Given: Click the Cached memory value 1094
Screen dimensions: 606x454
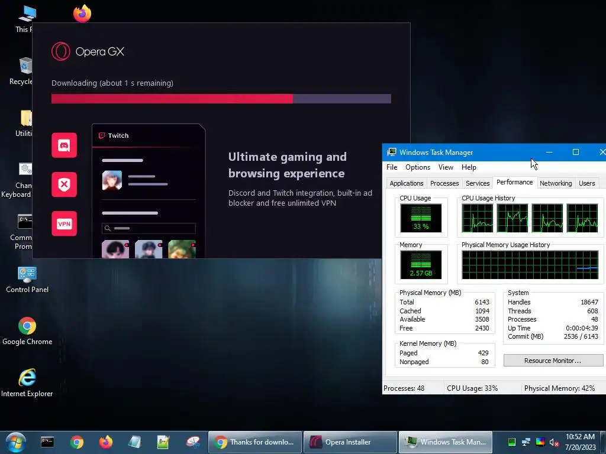Looking at the screenshot, I should (x=482, y=311).
